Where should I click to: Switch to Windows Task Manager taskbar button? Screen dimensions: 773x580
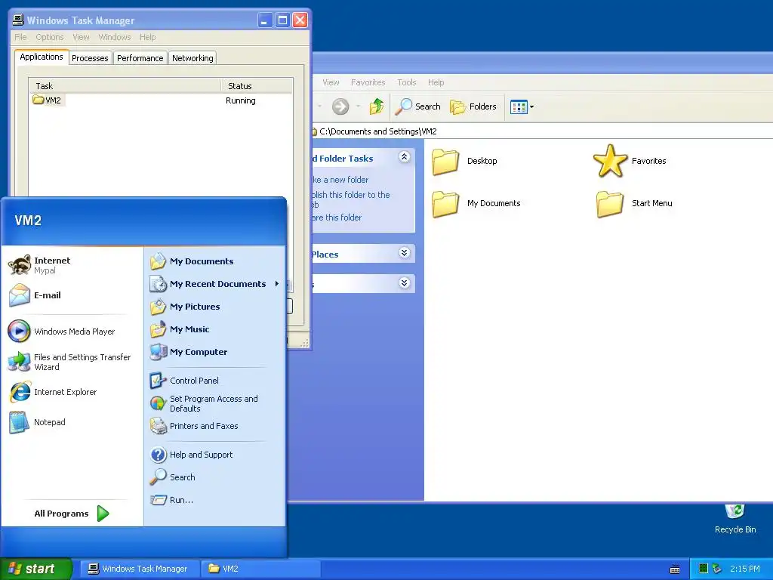click(x=139, y=569)
